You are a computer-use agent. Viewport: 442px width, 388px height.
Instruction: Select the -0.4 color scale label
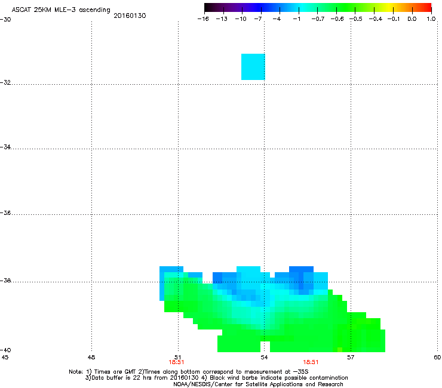[376, 19]
